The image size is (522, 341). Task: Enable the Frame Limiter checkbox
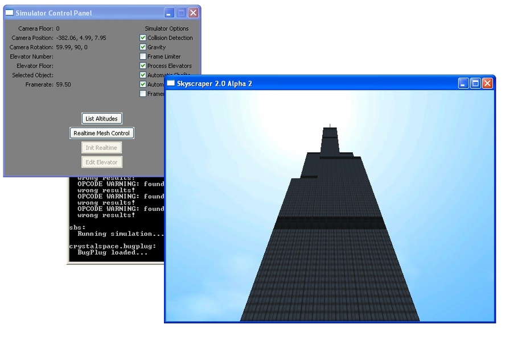pyautogui.click(x=143, y=57)
